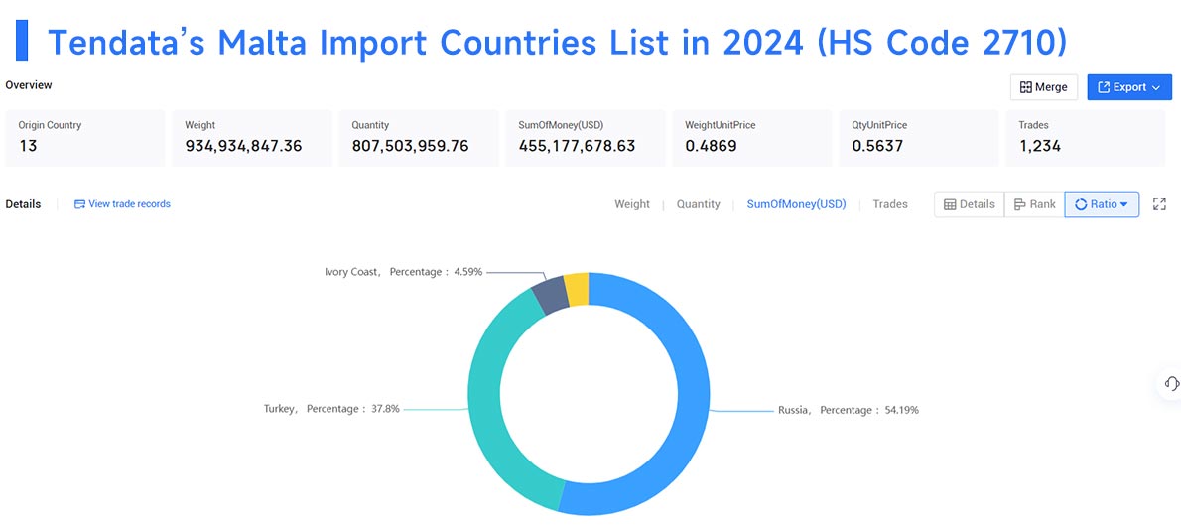Click the Origin Country 13 card
The height and width of the screenshot is (527, 1181).
[85, 138]
